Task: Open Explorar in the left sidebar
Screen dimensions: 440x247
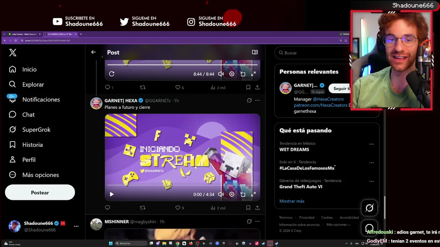Action: [26, 84]
